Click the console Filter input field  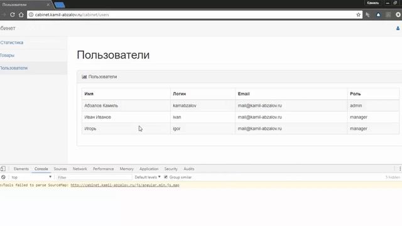94,177
